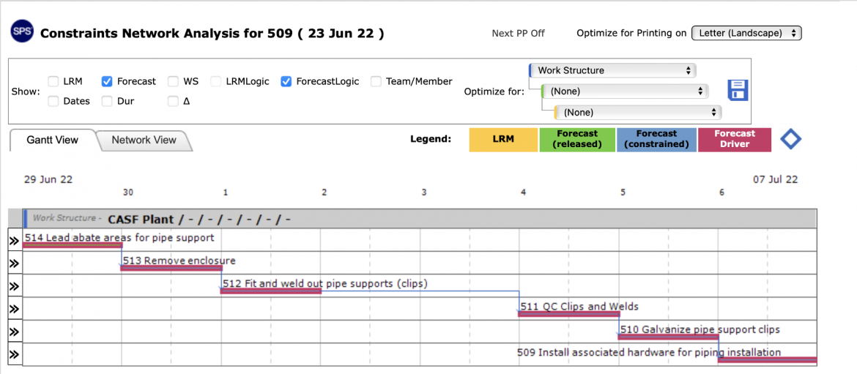Click the Next PP Off link
857x374 pixels.
518,34
